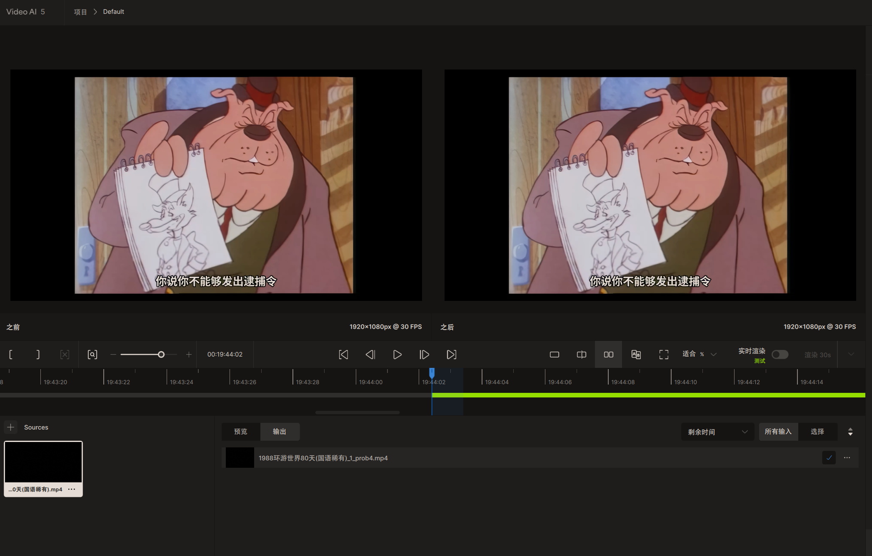Step forward one frame

[424, 355]
